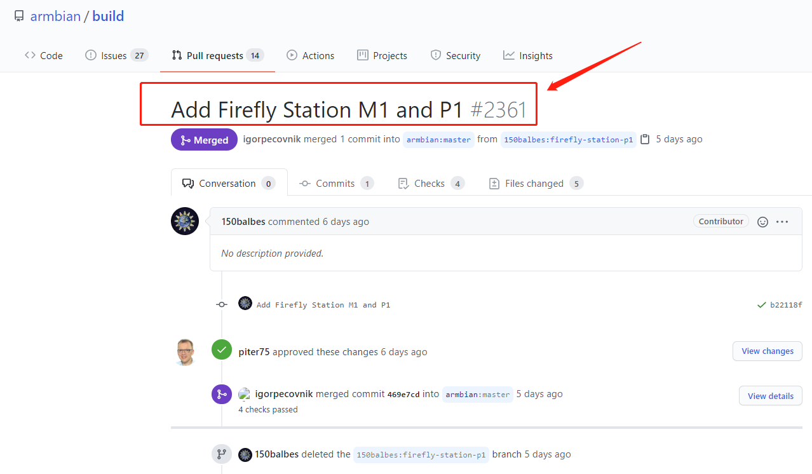Open the build repository link
The height and width of the screenshot is (474, 812).
108,16
